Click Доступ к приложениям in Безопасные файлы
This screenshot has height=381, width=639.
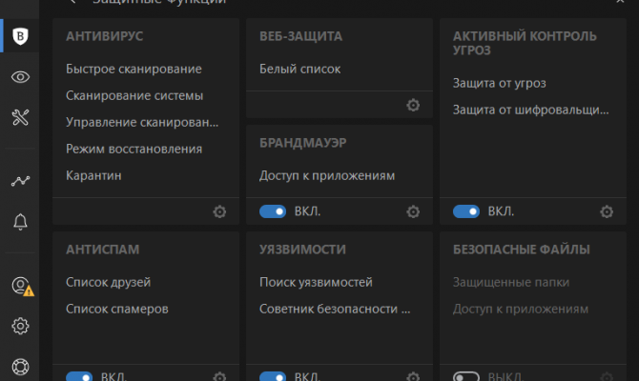pos(521,310)
